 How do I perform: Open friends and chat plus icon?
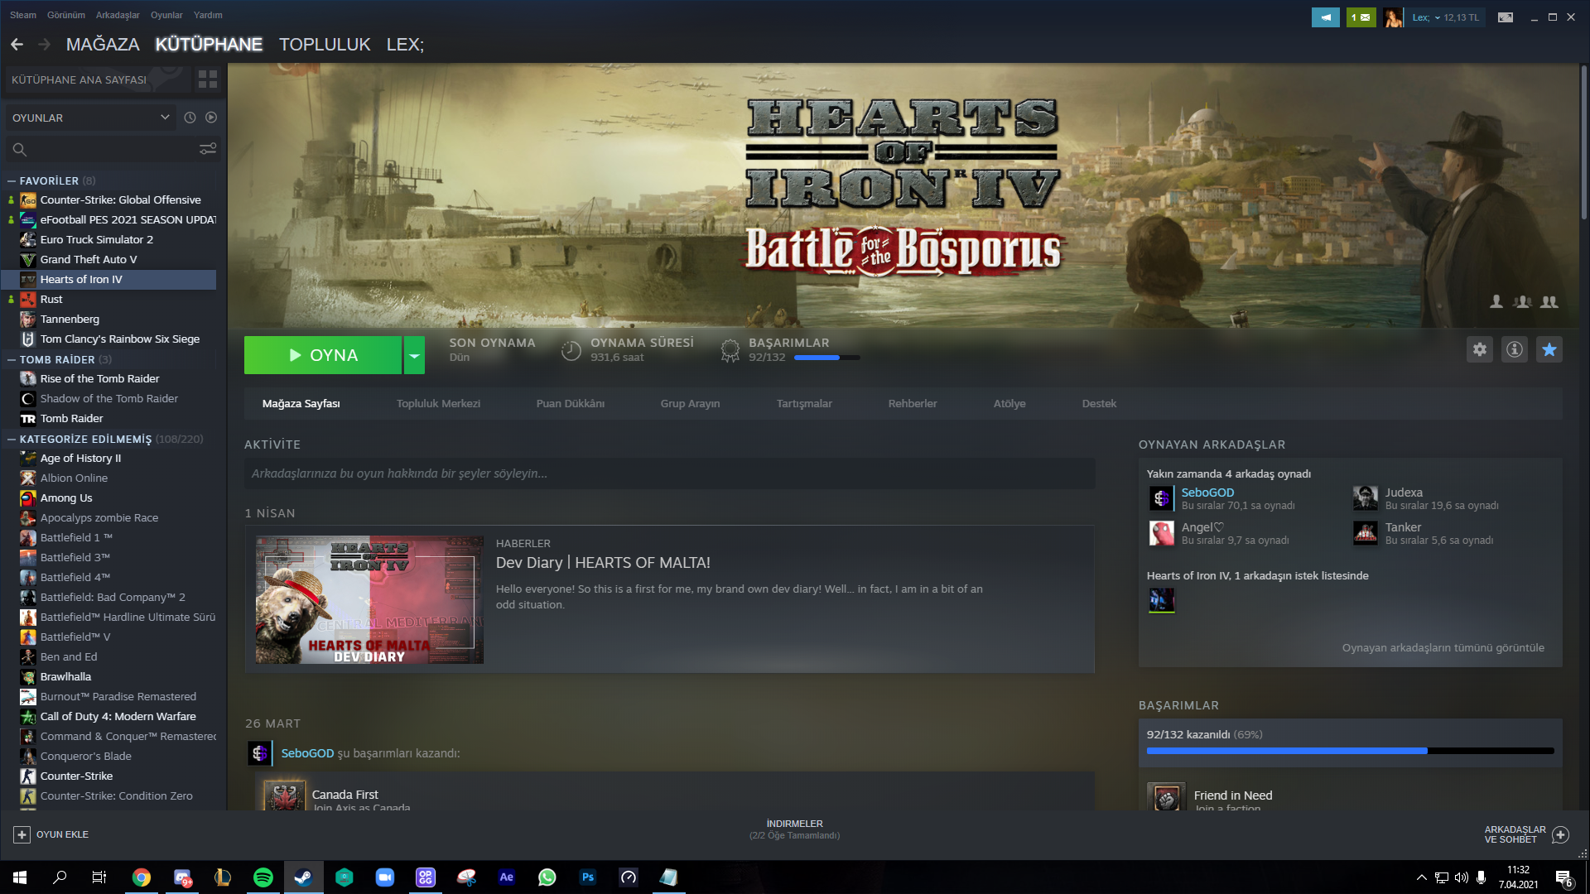coord(1560,834)
